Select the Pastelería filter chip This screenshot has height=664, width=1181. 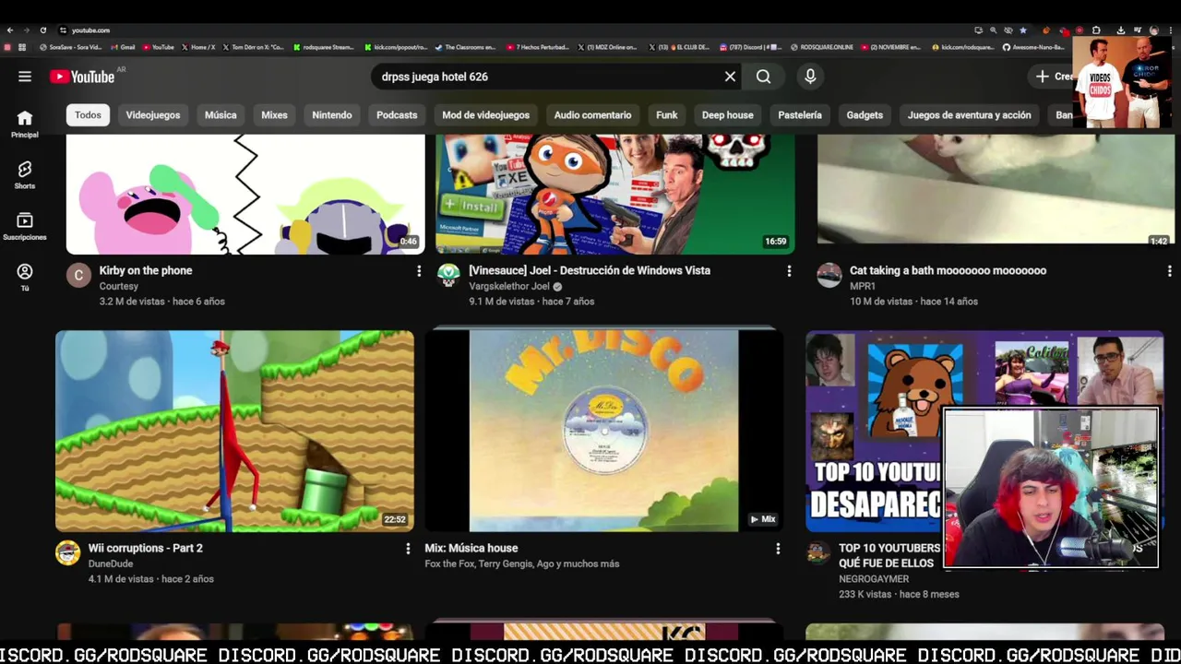tap(800, 115)
